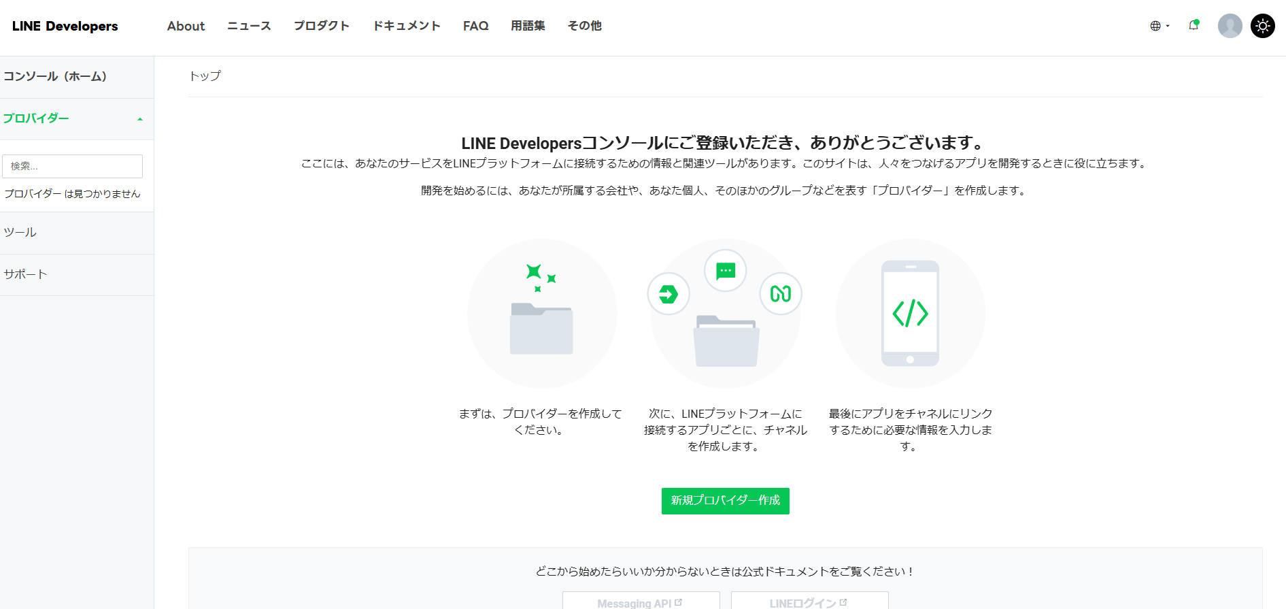Open the ニュース menu item

tap(249, 26)
